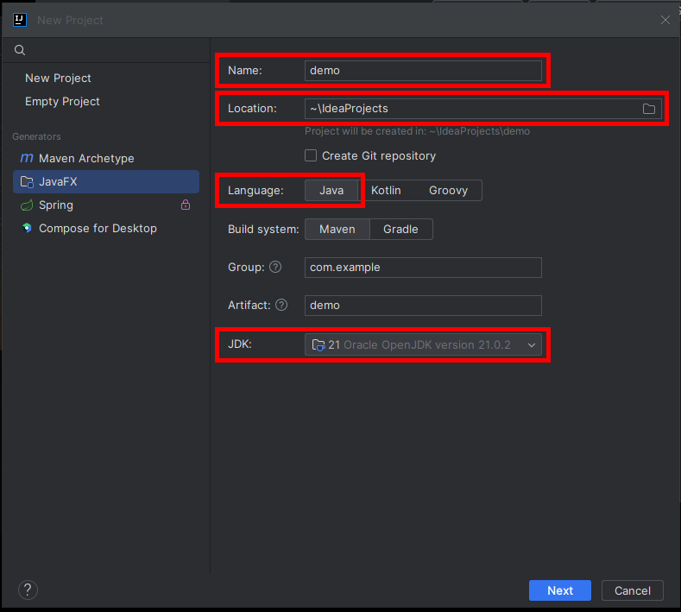Click the Compose for Desktop icon
This screenshot has height=612, width=681.
pyautogui.click(x=27, y=228)
